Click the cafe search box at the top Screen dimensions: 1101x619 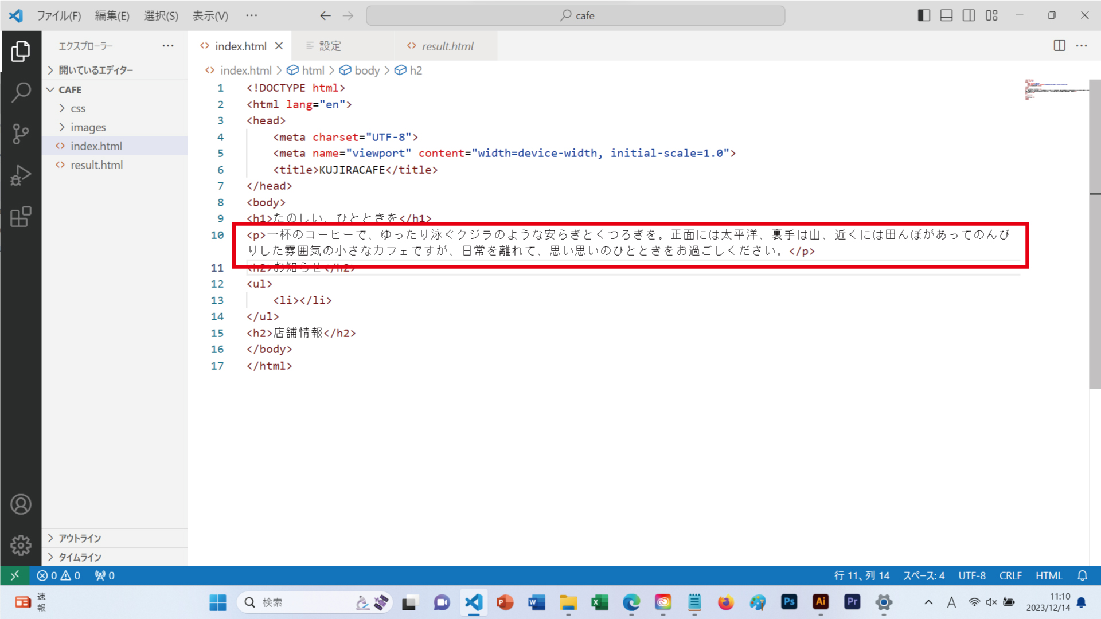[x=576, y=15]
